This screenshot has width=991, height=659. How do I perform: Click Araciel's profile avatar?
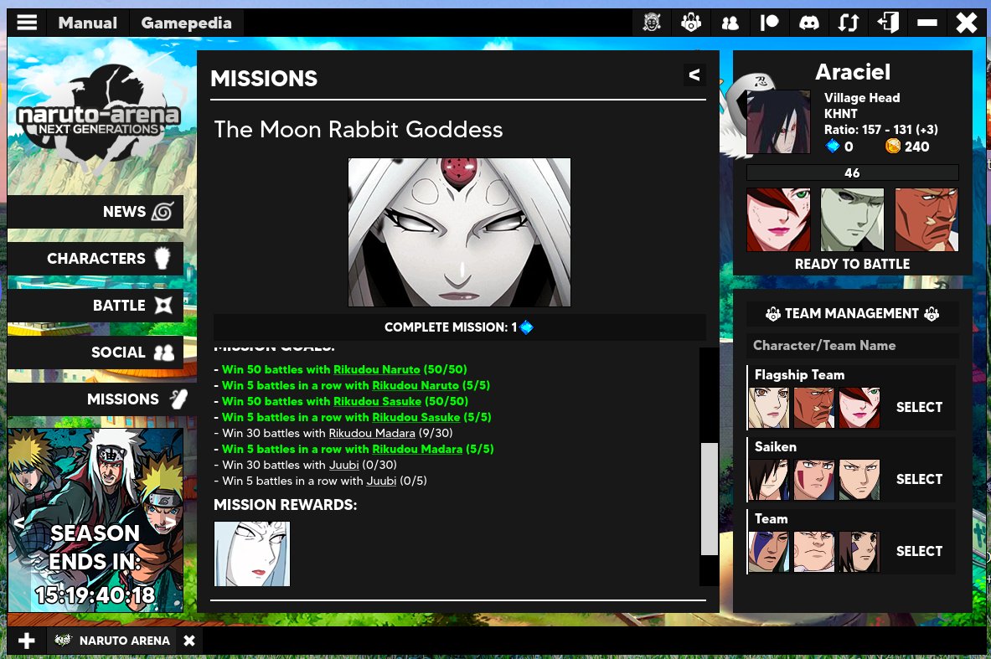pyautogui.click(x=778, y=122)
